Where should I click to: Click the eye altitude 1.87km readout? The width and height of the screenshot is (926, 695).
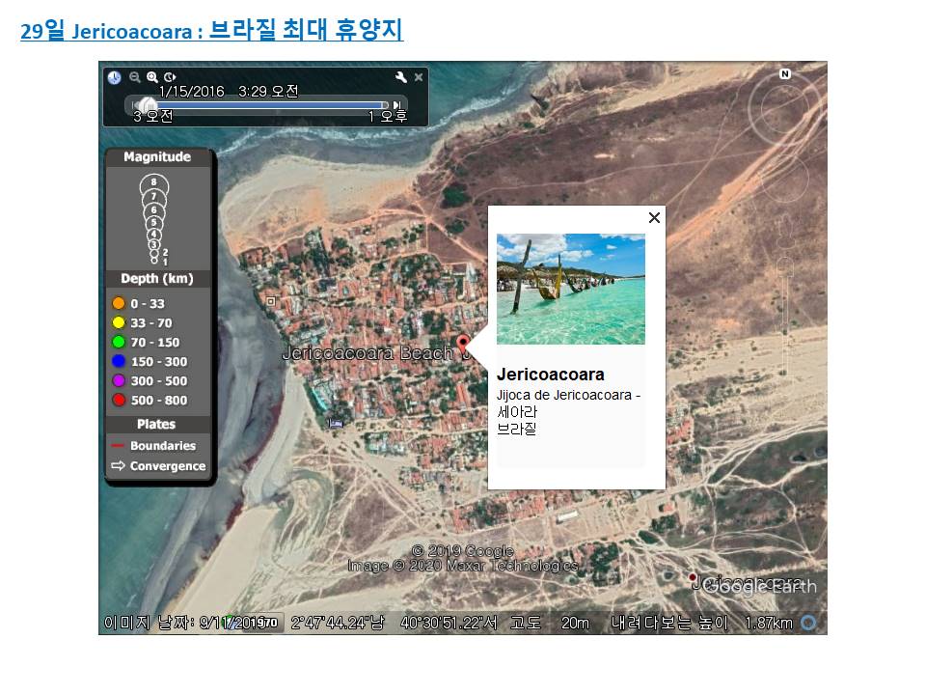(x=769, y=623)
